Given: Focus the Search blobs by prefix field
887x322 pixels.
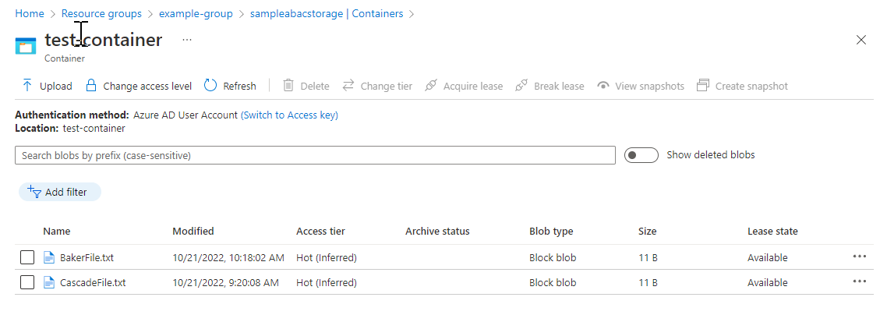Looking at the screenshot, I should [315, 155].
